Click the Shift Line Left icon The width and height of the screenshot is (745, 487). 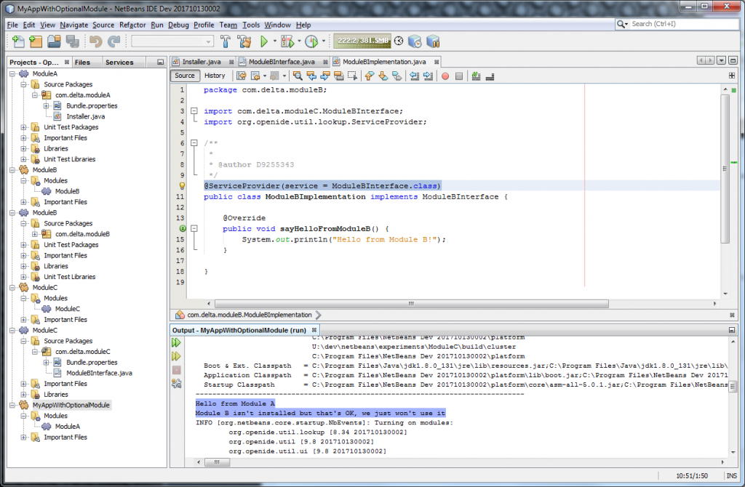[x=414, y=76]
